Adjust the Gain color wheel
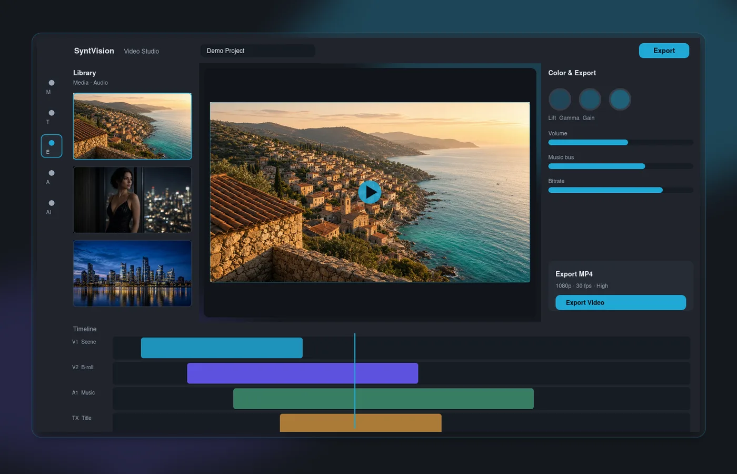 pos(620,99)
